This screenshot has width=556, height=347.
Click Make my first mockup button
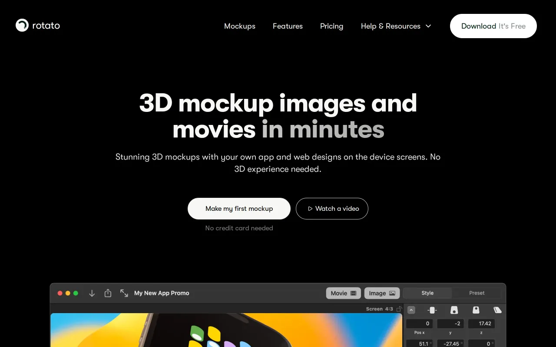pos(239,209)
